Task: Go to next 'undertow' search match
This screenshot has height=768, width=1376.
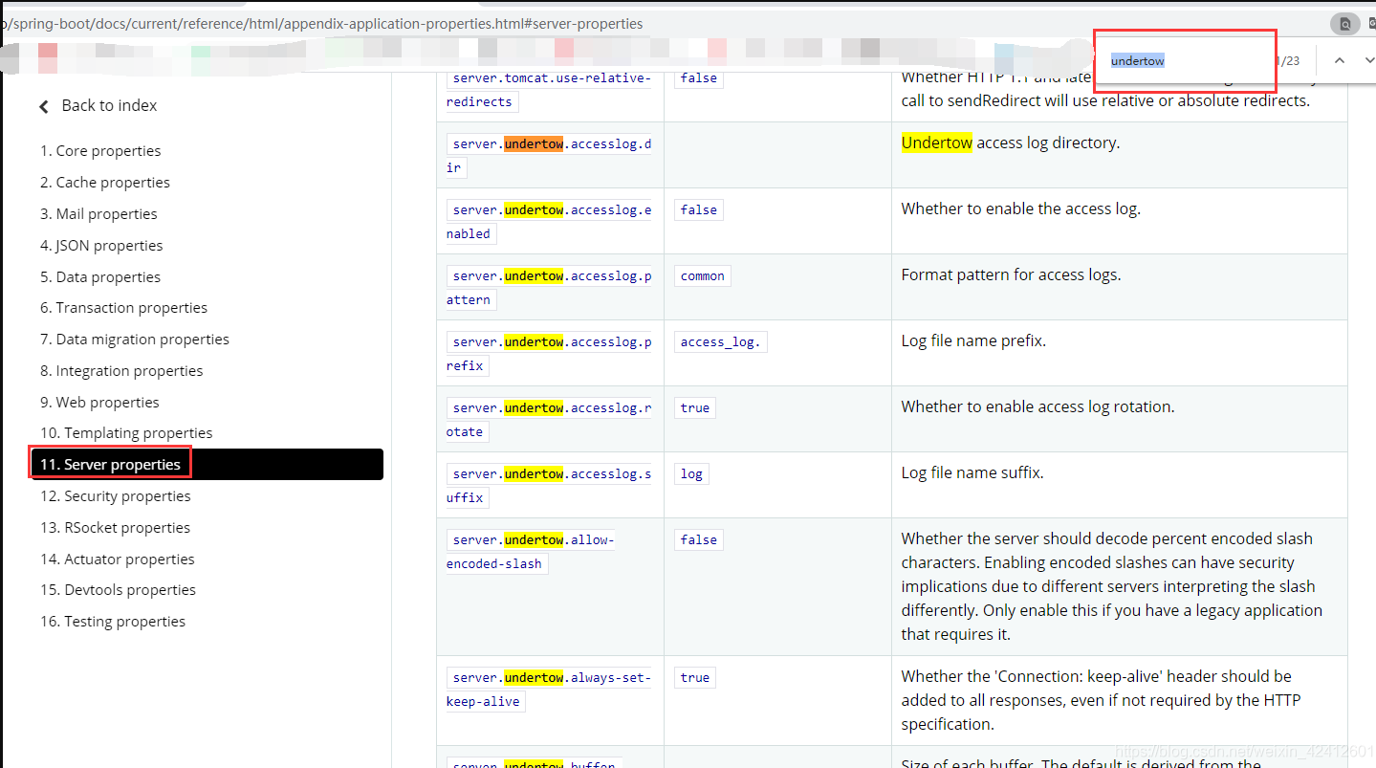Action: click(1369, 59)
